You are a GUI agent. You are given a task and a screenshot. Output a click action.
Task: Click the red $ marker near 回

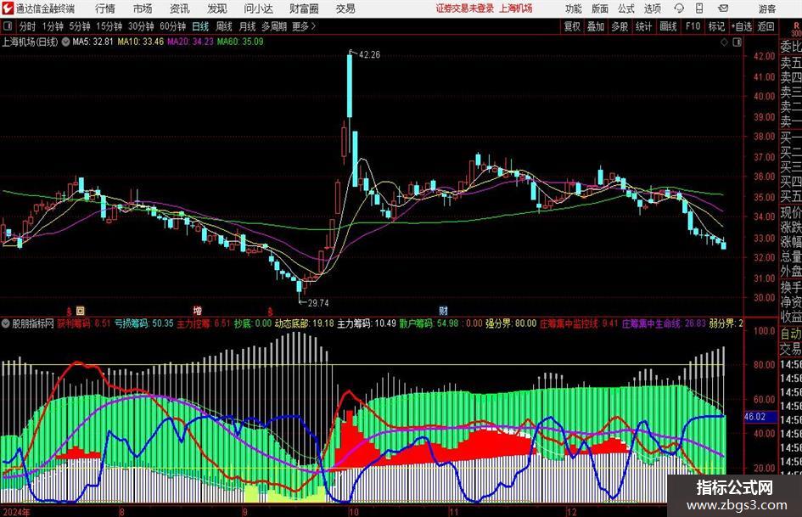[x=69, y=311]
